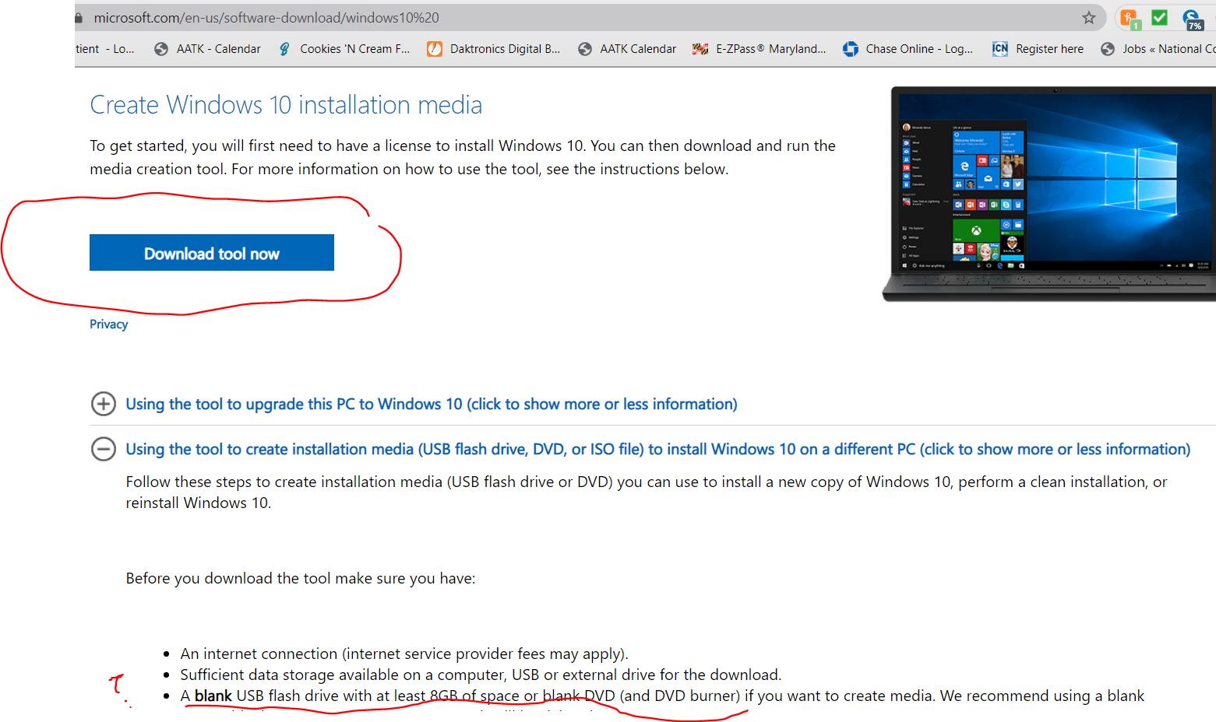Open the Jobs « National bookmark
This screenshot has width=1216, height=722.
(x=1158, y=49)
